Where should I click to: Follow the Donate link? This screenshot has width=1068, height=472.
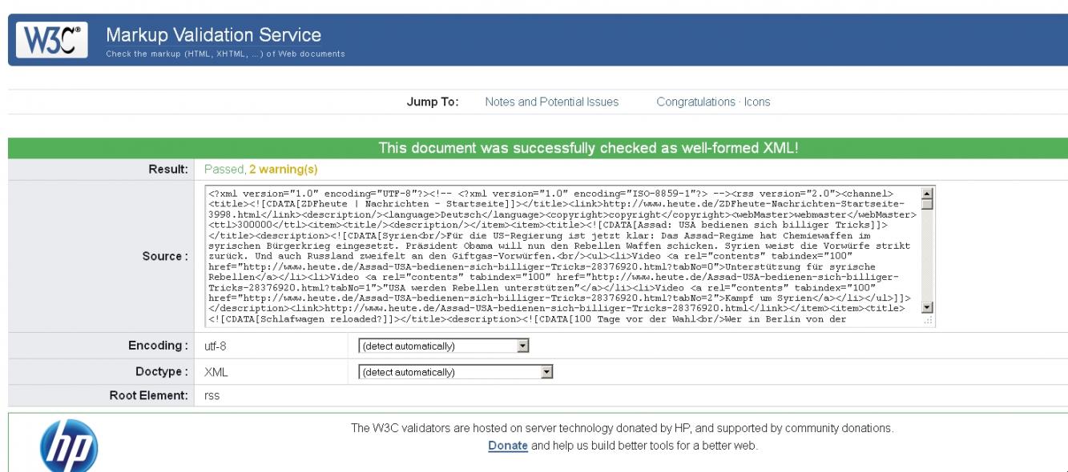508,446
